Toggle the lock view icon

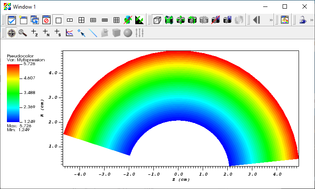click(x=303, y=20)
